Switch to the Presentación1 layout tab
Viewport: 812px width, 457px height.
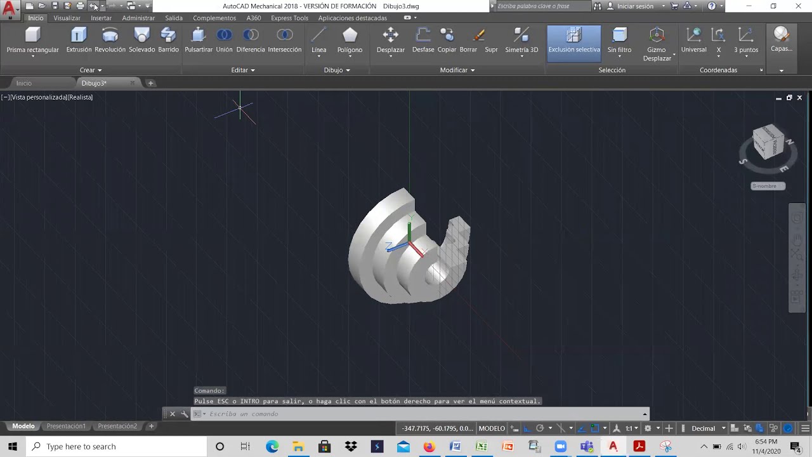[x=66, y=426]
